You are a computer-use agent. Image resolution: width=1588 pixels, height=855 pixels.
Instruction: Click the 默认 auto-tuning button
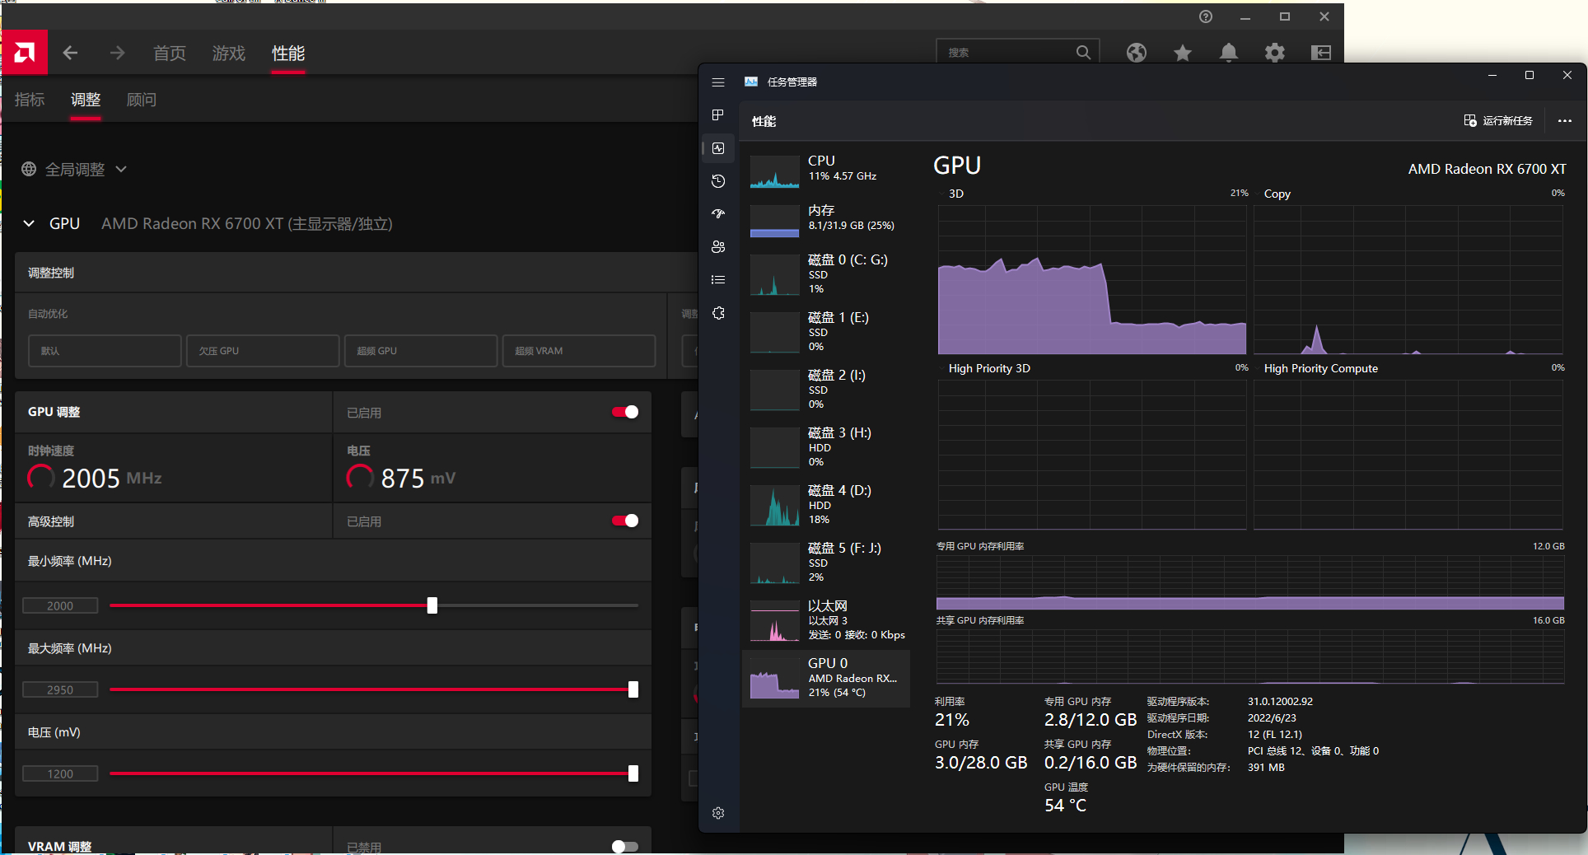(x=105, y=351)
